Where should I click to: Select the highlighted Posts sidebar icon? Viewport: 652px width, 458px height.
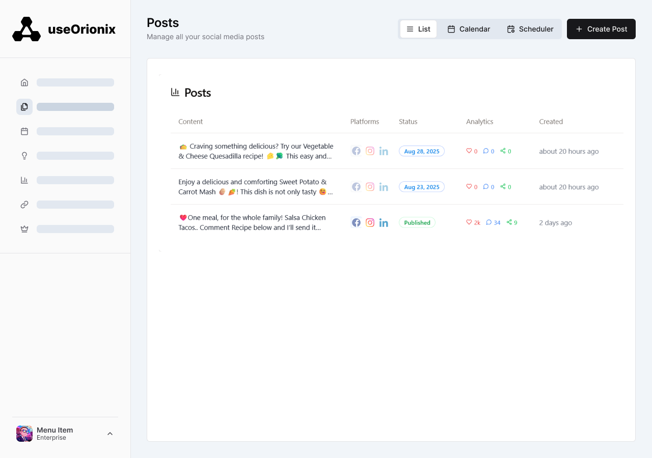click(24, 106)
